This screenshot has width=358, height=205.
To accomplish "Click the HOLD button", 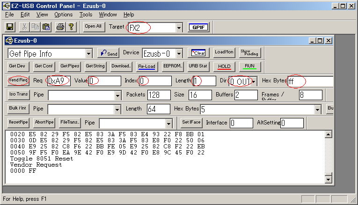I will [224, 66].
